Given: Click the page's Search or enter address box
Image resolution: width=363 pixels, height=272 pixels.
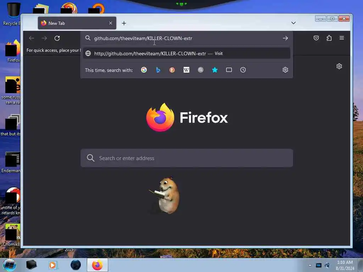Looking at the screenshot, I should 187,158.
